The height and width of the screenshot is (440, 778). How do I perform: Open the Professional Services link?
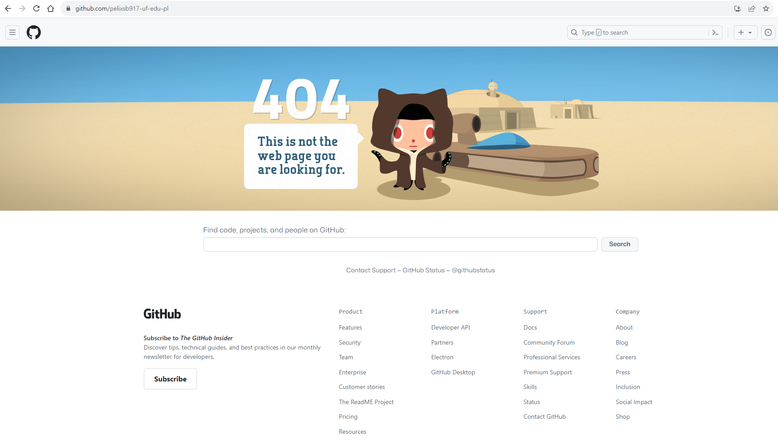tap(552, 357)
